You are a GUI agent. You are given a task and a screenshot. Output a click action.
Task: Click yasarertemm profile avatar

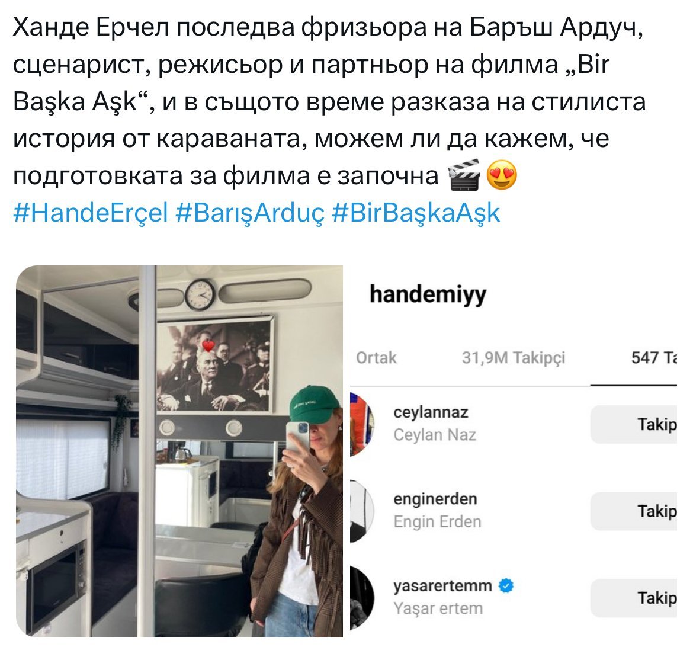click(x=362, y=598)
